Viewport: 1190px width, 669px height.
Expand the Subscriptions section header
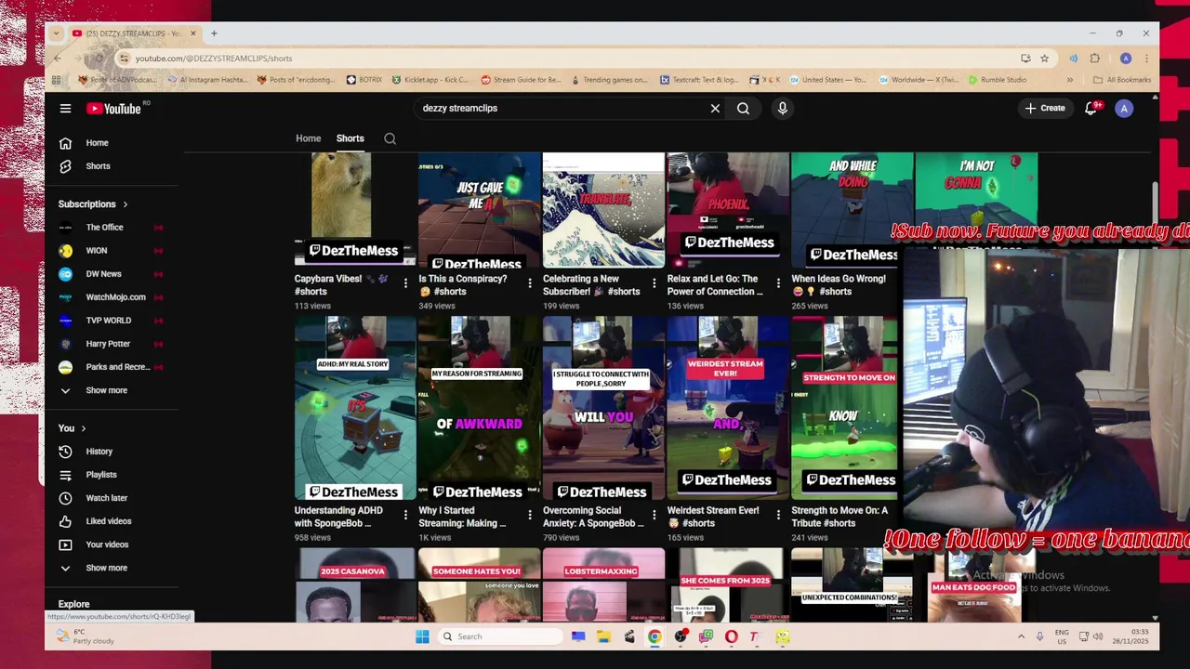point(93,204)
